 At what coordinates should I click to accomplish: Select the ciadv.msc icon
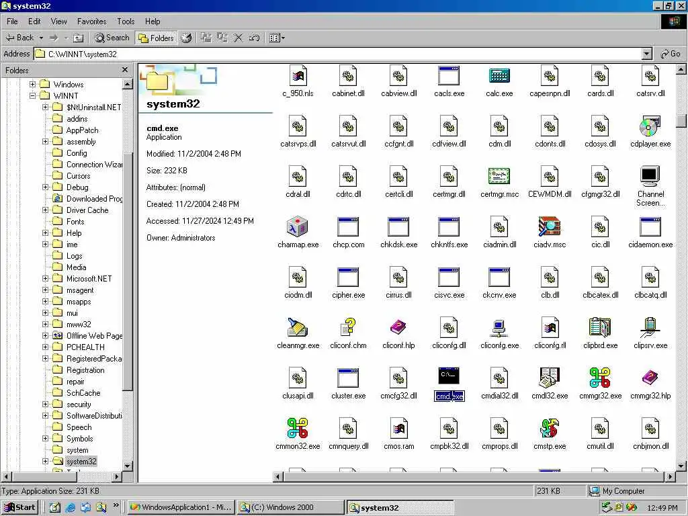click(x=550, y=227)
